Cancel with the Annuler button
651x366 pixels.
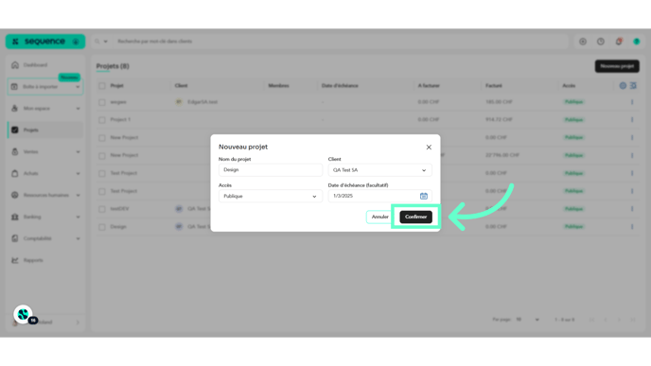[x=379, y=217]
